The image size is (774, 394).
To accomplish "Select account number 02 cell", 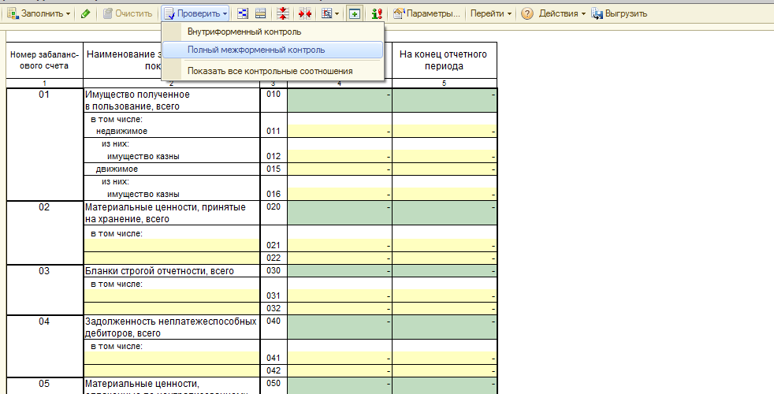I will pyautogui.click(x=45, y=232).
